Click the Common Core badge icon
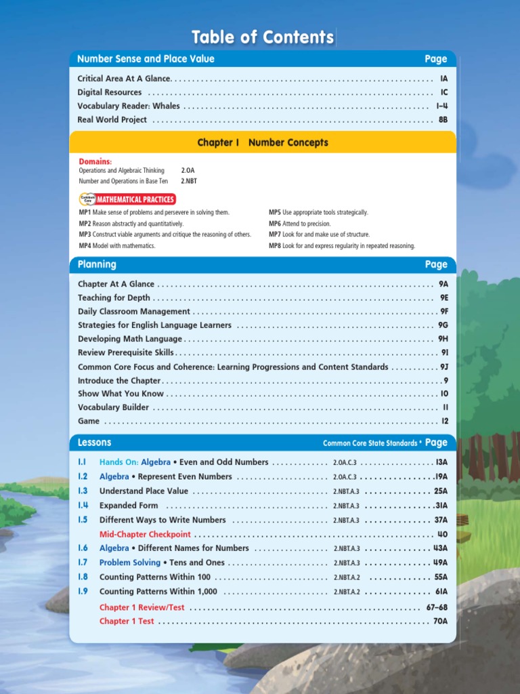Viewport: 520px width, 694px height. coord(87,199)
